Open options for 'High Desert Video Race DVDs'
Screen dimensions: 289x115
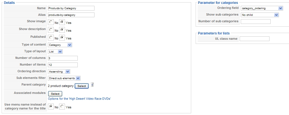(x=79, y=99)
